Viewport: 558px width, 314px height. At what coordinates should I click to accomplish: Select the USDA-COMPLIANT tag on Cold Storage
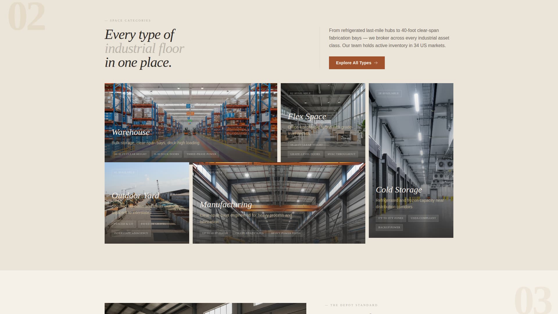point(423,218)
